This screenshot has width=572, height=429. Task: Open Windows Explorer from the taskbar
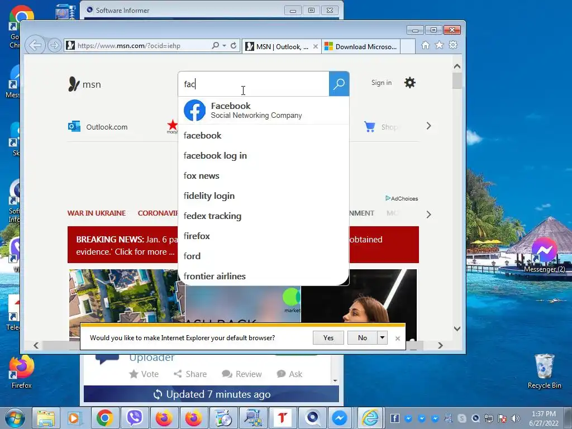click(x=46, y=418)
